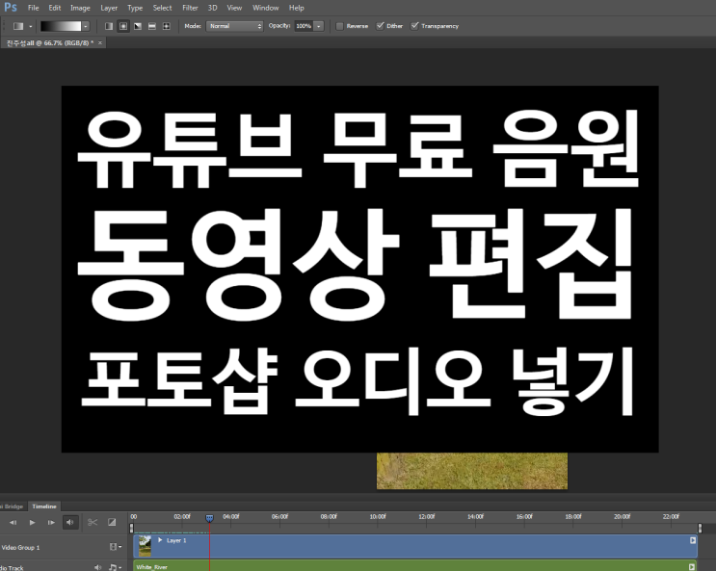Select the White_River audio clip
716x571 pixels.
tap(414, 566)
